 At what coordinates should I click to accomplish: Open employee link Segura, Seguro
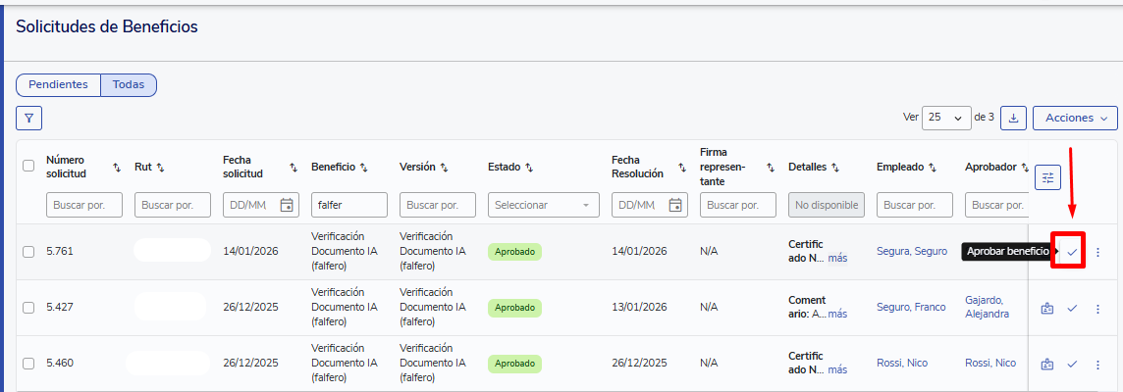(x=911, y=252)
